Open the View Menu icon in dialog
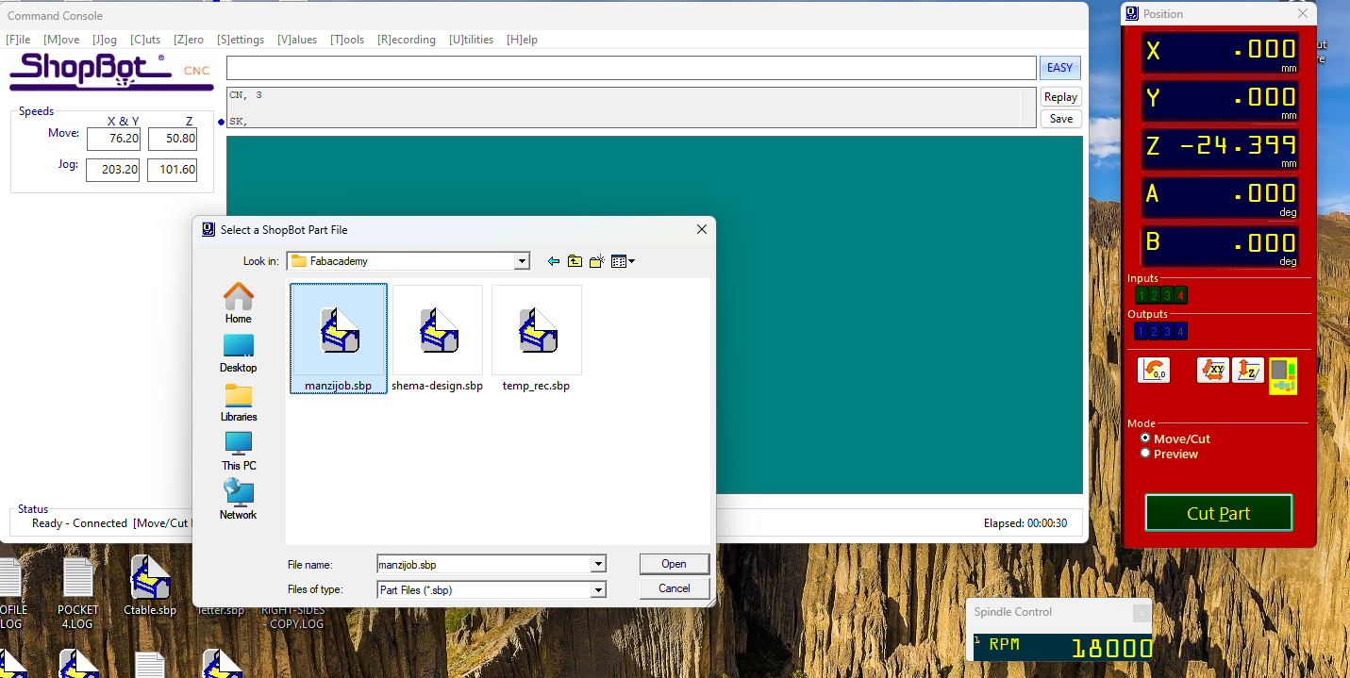The height and width of the screenshot is (678, 1350). 623,261
